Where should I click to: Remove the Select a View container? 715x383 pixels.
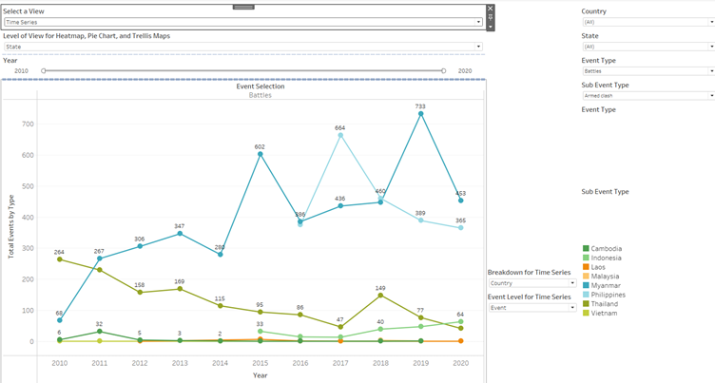(491, 8)
